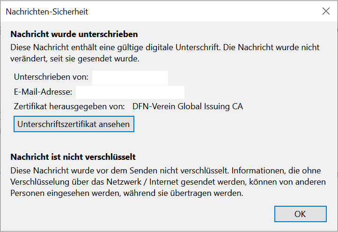Click the "Zertifikat herausgegeben von:" label
This screenshot has height=232, width=338.
69,106
